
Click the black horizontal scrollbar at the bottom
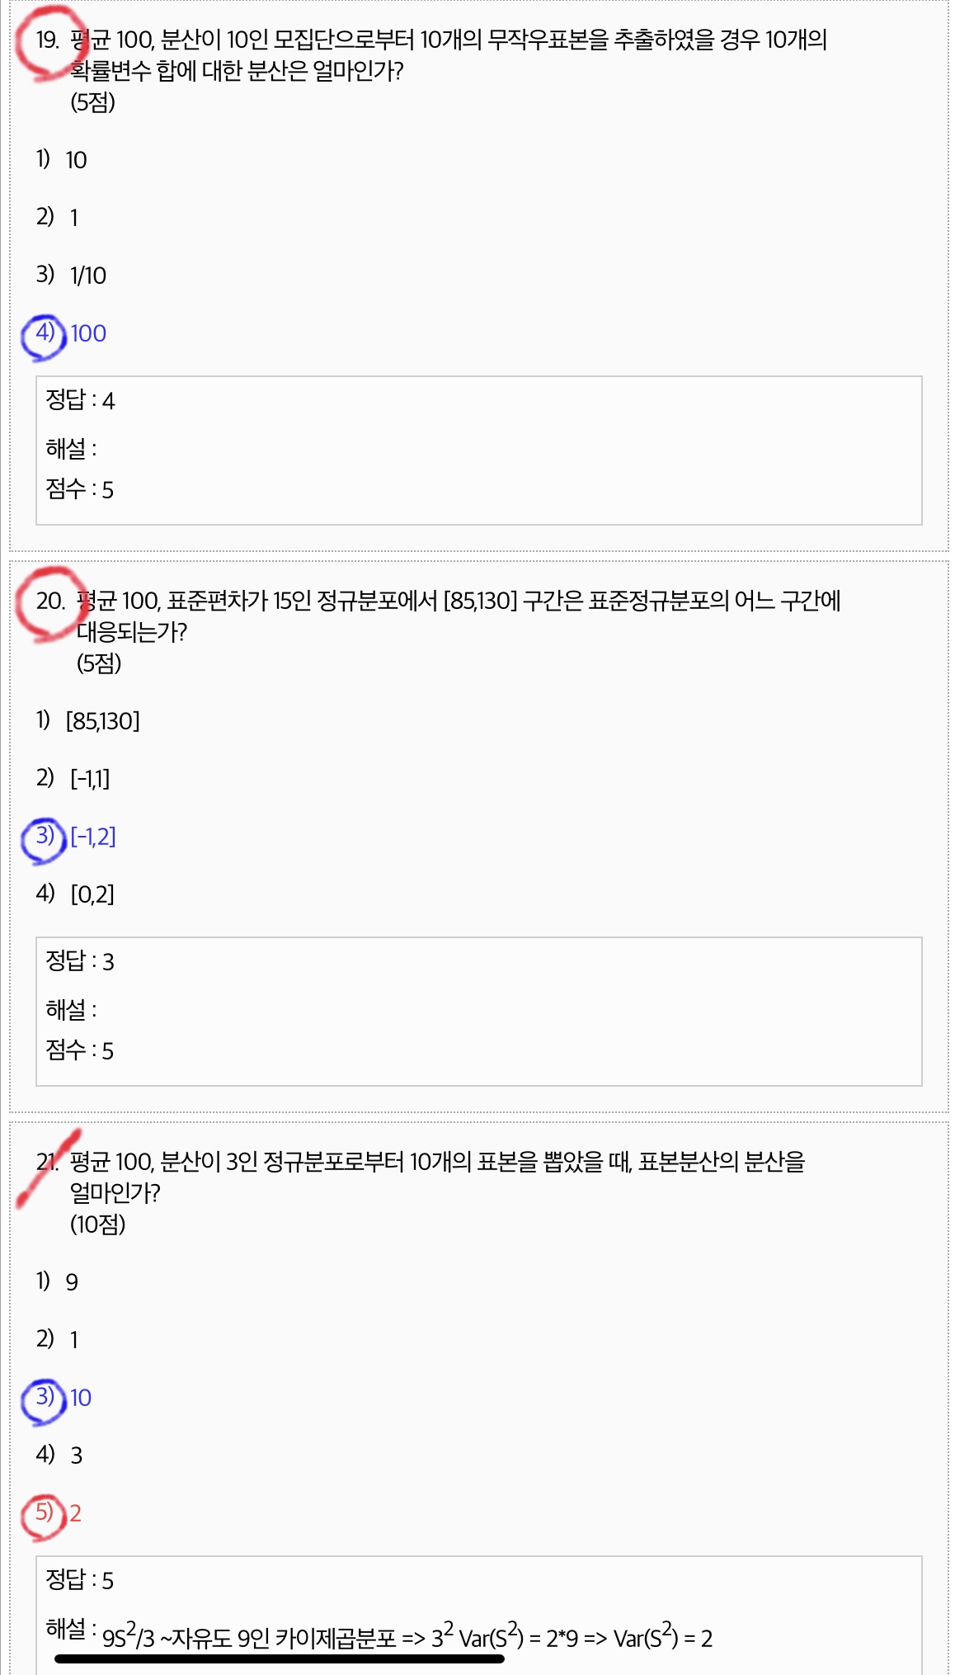click(279, 1658)
